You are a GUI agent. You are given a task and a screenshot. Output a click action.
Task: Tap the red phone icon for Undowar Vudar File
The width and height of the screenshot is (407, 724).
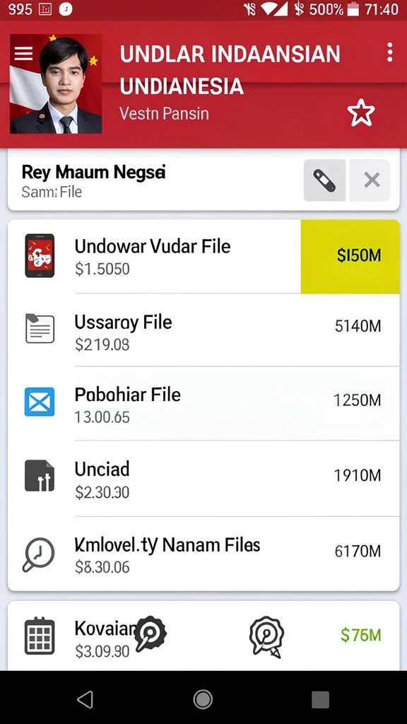(x=40, y=255)
